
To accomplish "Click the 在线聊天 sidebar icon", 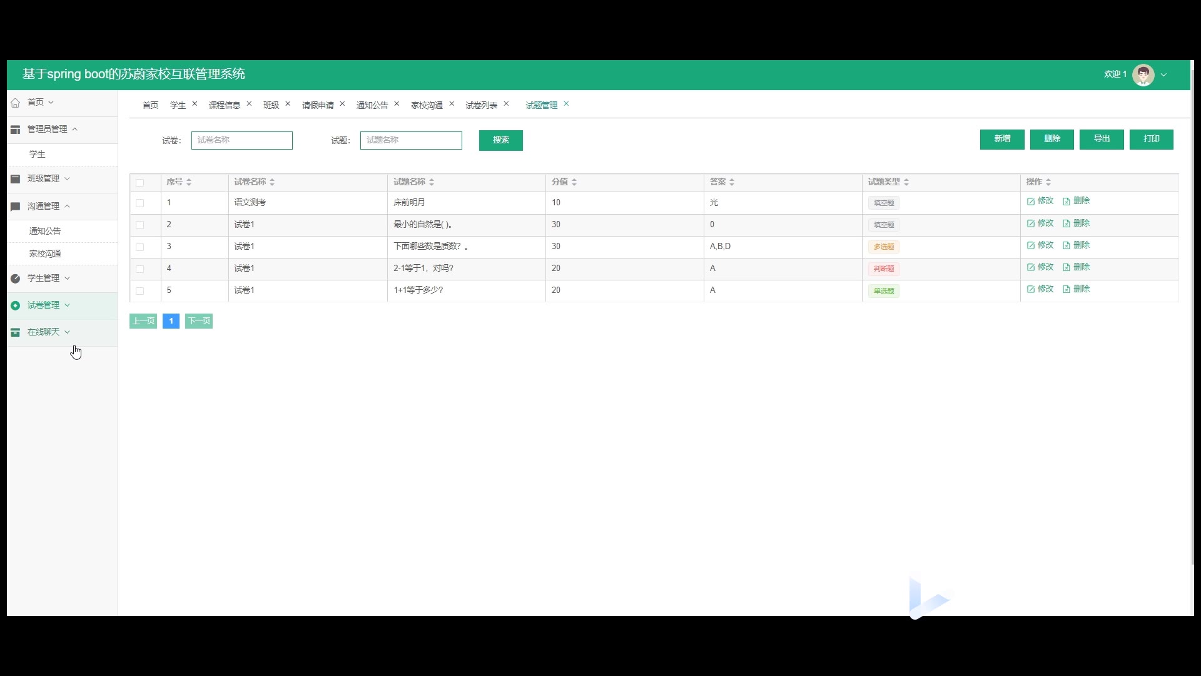I will coord(16,332).
